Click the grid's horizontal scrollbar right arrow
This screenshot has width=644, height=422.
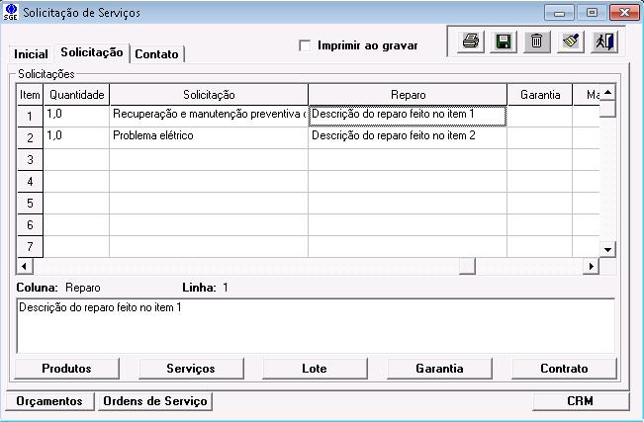592,266
